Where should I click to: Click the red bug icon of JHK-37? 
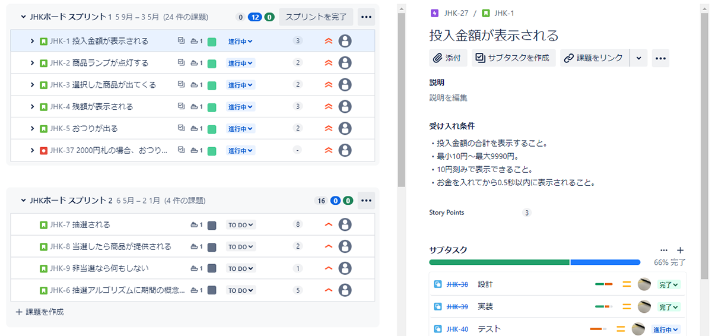click(43, 151)
